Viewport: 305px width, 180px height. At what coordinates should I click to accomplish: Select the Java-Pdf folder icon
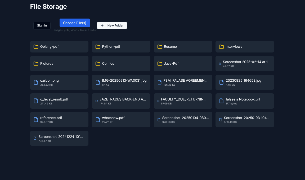[160, 63]
